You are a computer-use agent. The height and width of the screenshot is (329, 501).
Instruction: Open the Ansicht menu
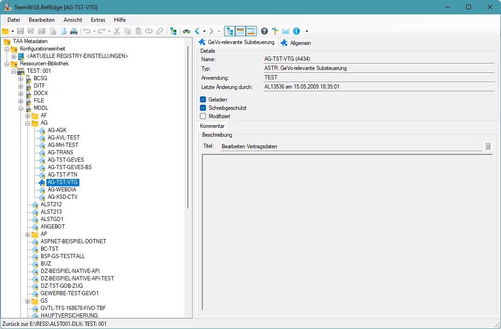pyautogui.click(x=73, y=20)
